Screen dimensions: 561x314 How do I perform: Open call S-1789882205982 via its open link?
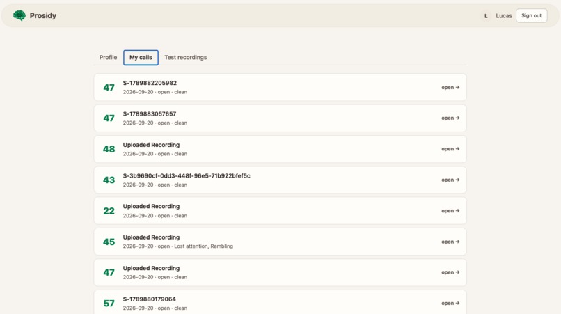[450, 87]
